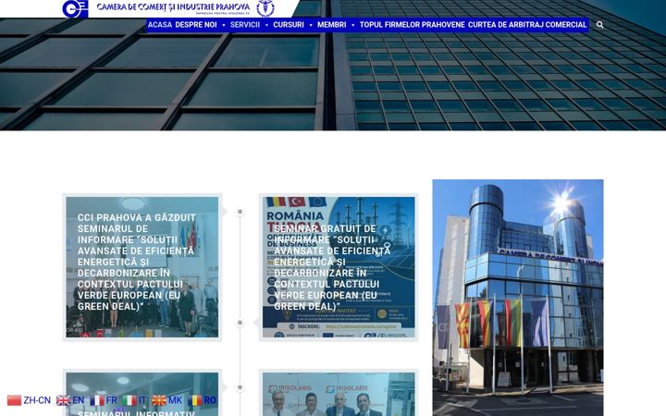Open CURTEA DE ARBITRAJ COMERCIAL menu item
This screenshot has width=666, height=416.
(527, 25)
